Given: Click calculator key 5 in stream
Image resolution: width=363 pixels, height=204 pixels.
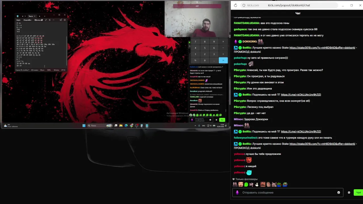Looking at the screenshot, I should click(x=205, y=48).
